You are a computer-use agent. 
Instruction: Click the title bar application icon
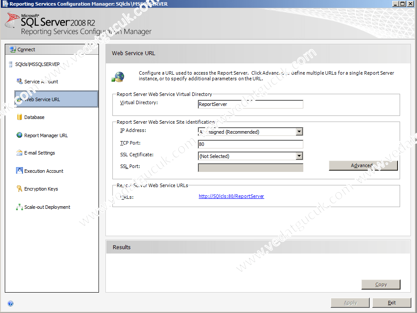[x=5, y=4]
